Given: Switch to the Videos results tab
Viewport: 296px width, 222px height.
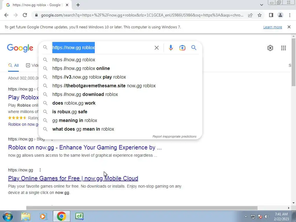Looking at the screenshot, I should [x=32, y=66].
